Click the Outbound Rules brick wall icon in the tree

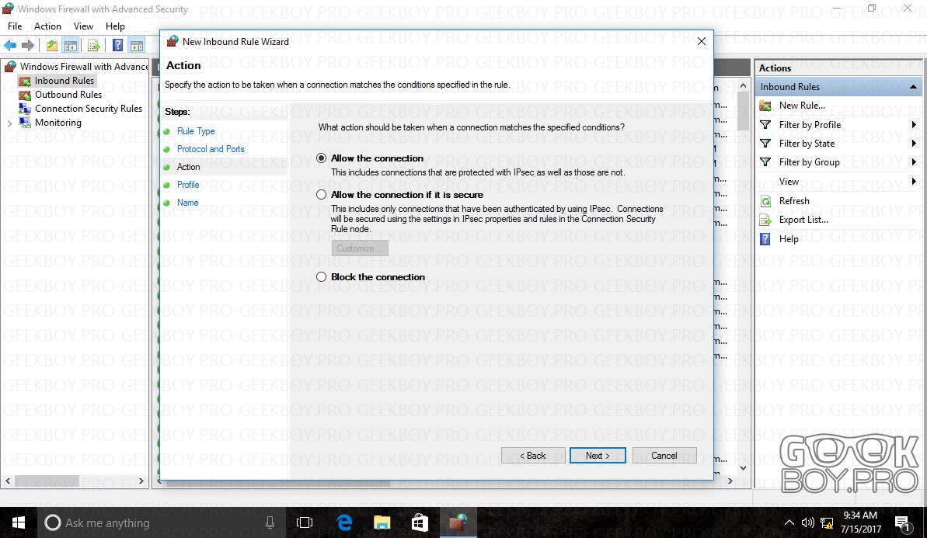click(25, 95)
